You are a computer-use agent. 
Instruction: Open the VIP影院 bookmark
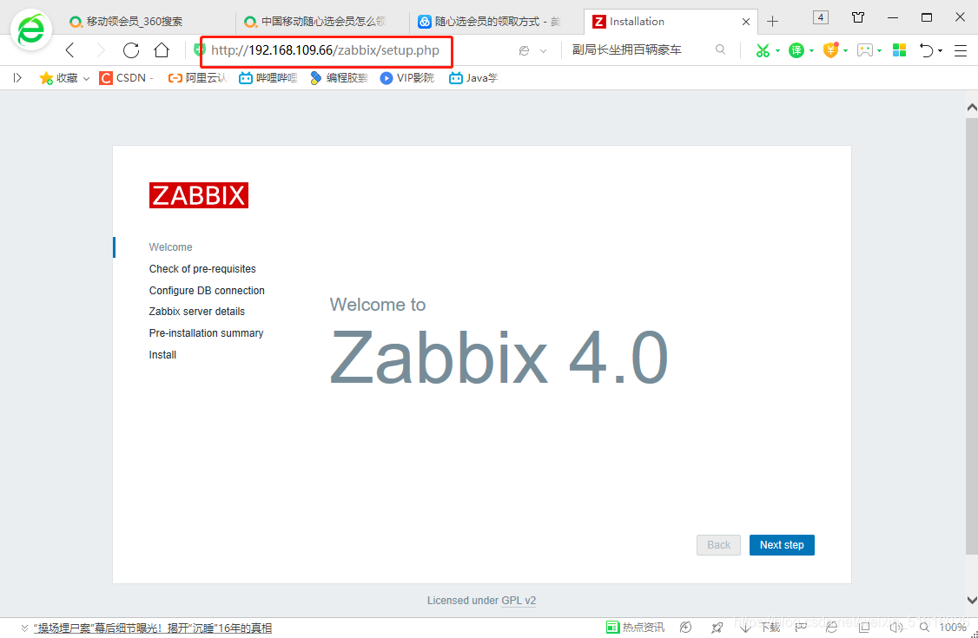407,78
